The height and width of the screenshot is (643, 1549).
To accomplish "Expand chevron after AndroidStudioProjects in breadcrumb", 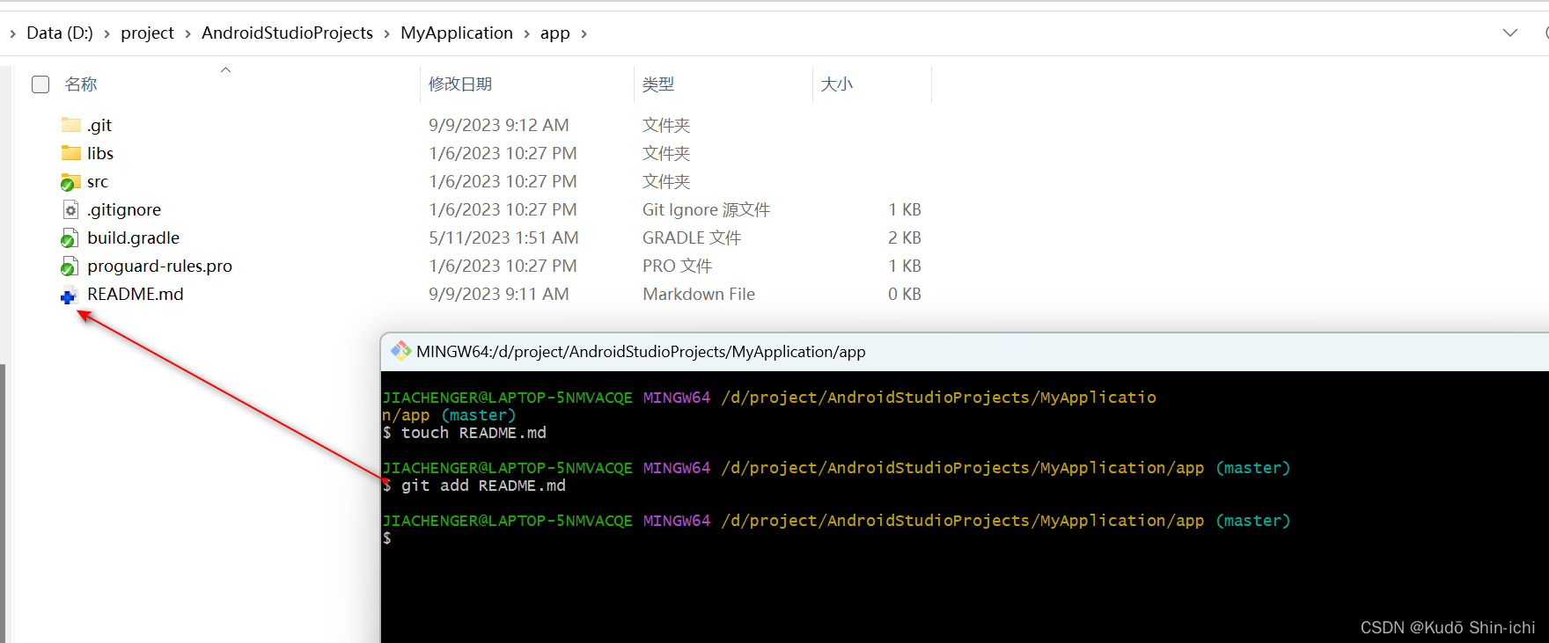I will coord(386,33).
